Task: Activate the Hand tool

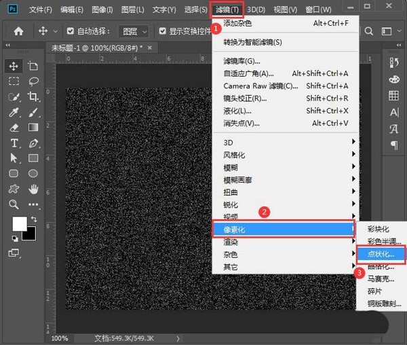Action: tap(33, 189)
